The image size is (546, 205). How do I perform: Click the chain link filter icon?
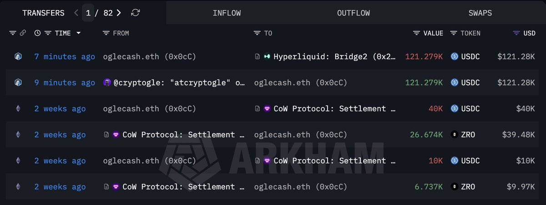22,33
